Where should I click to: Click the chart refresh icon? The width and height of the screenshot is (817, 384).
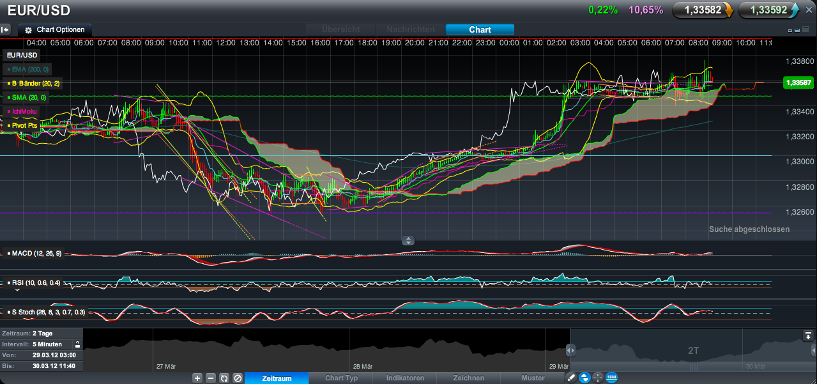224,378
